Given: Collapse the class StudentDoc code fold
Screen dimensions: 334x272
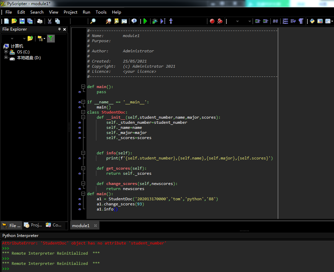Looking at the screenshot, I should tap(83, 112).
